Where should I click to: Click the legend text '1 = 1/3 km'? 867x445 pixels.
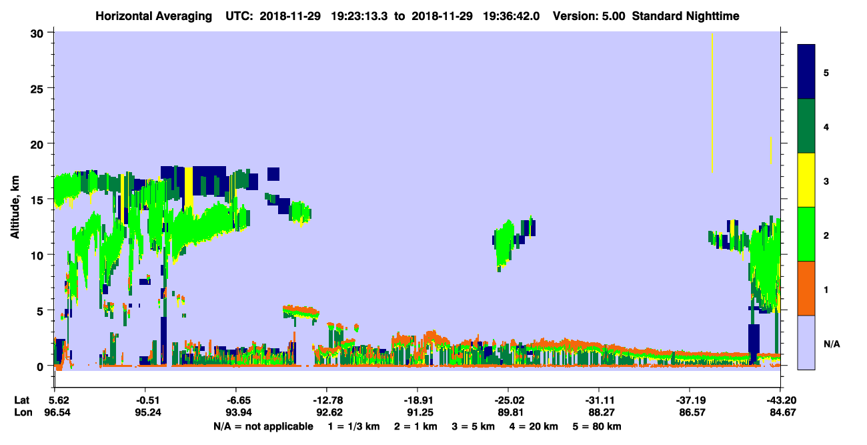pyautogui.click(x=353, y=426)
